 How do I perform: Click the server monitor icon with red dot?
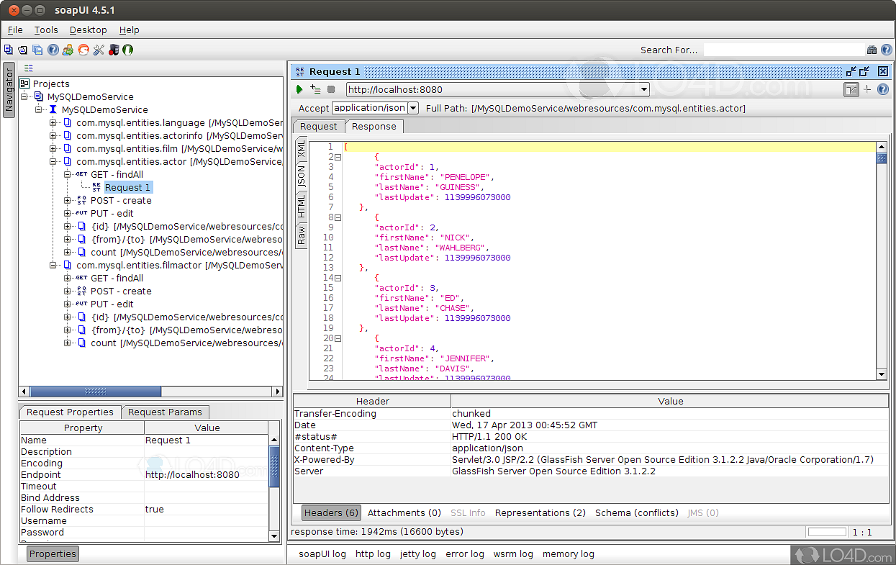pos(112,50)
